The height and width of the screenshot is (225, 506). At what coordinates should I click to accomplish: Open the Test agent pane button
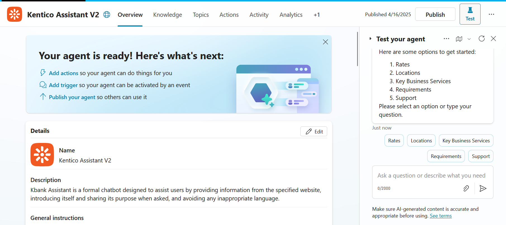470,14
